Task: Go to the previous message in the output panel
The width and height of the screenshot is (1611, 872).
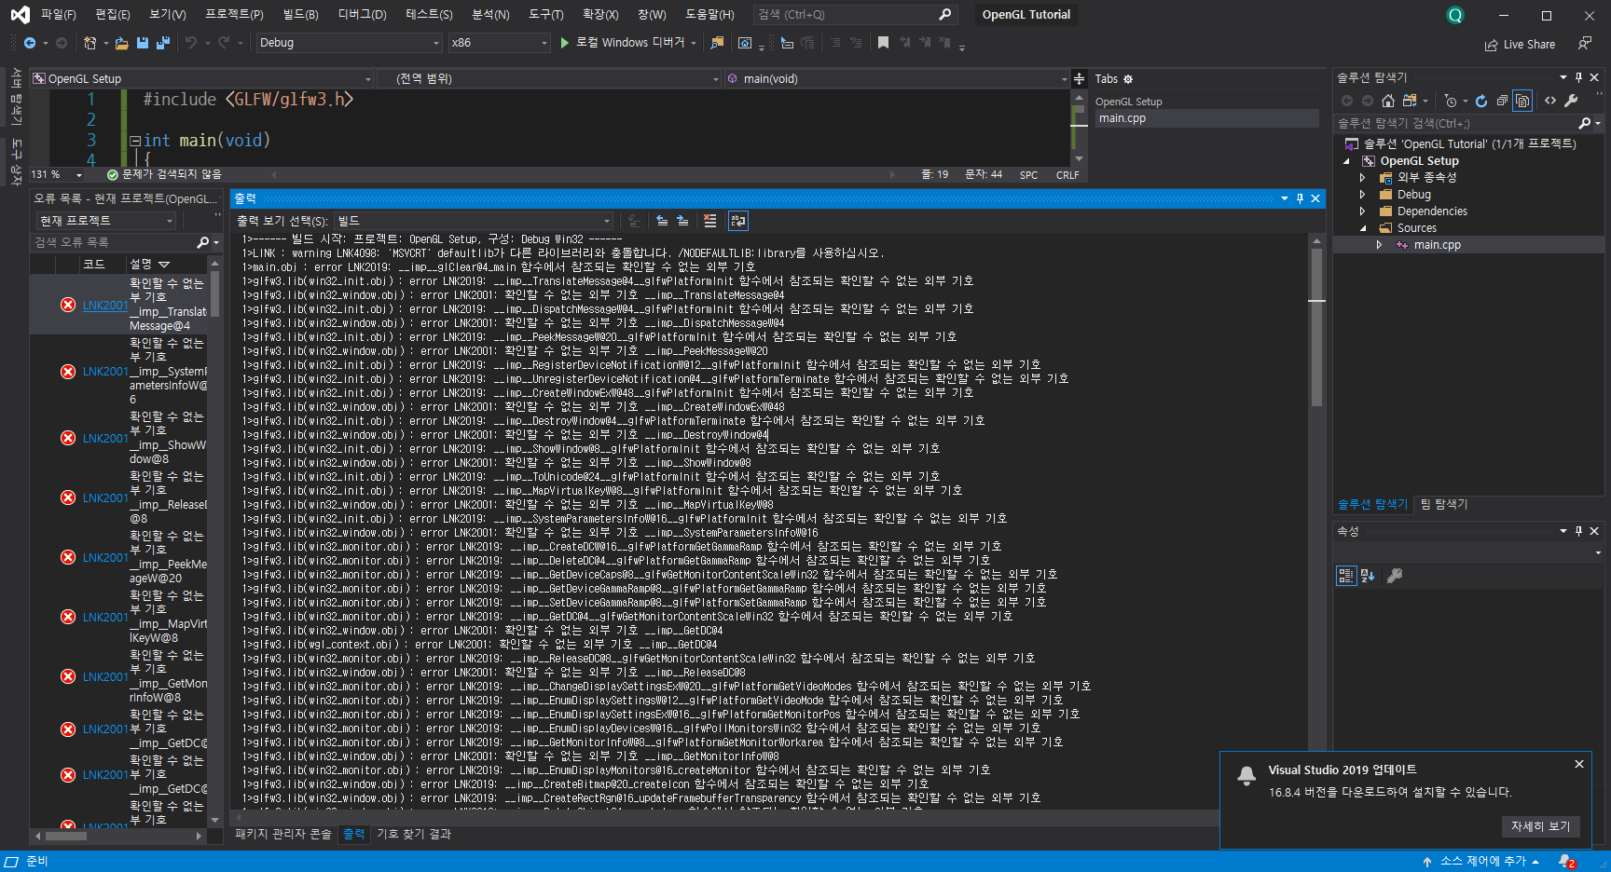Action: tap(662, 221)
